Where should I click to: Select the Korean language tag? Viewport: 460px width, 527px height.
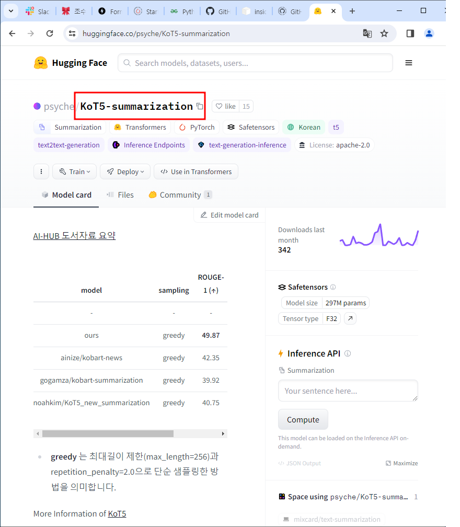pos(304,127)
